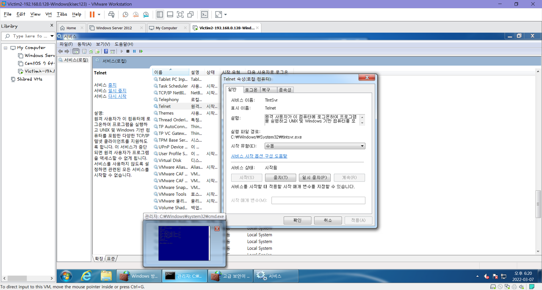Screen dimensions: 542x290
Task: Switch to Unity mode icon
Action: pos(191,14)
